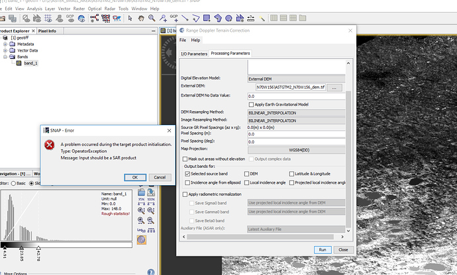The image size is (457, 275).
Task: Open the File menu in Terrain Correction dialog
Action: click(x=183, y=40)
